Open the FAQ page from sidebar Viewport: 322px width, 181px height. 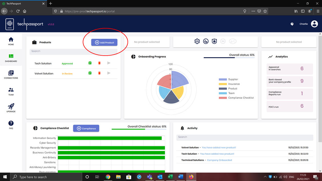[11, 125]
